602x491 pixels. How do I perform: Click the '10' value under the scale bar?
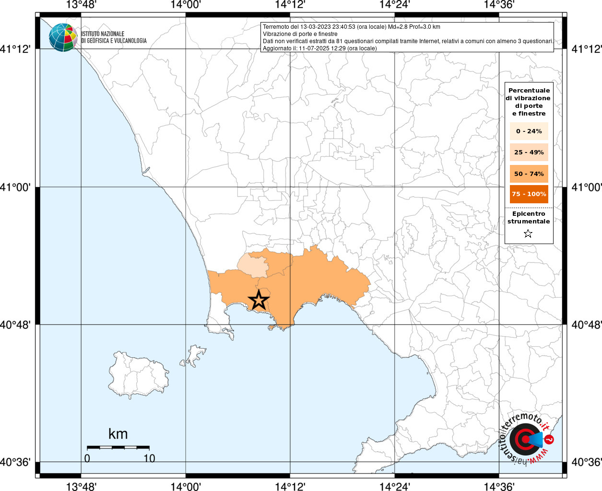[149, 458]
